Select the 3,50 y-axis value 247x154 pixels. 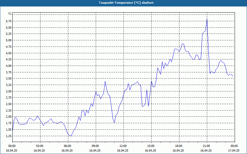coord(9,79)
